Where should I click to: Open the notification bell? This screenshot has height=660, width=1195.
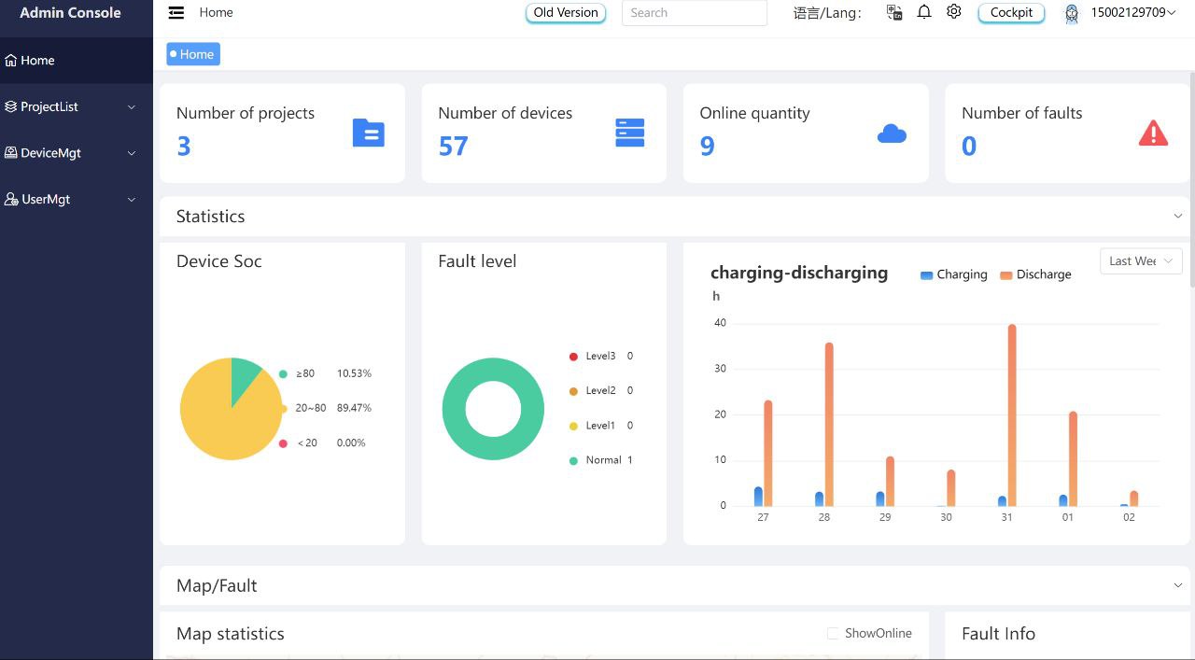(x=924, y=12)
